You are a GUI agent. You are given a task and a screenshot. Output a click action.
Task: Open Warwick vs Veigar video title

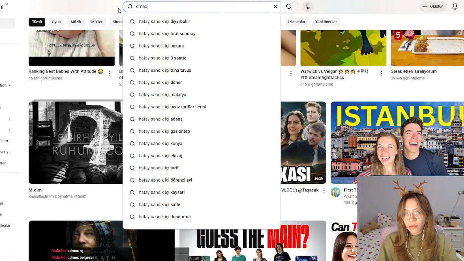tap(334, 74)
